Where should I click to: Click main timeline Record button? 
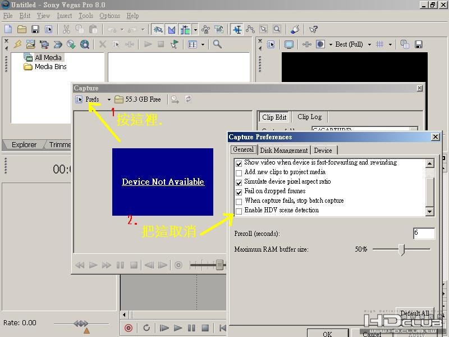pos(129,328)
